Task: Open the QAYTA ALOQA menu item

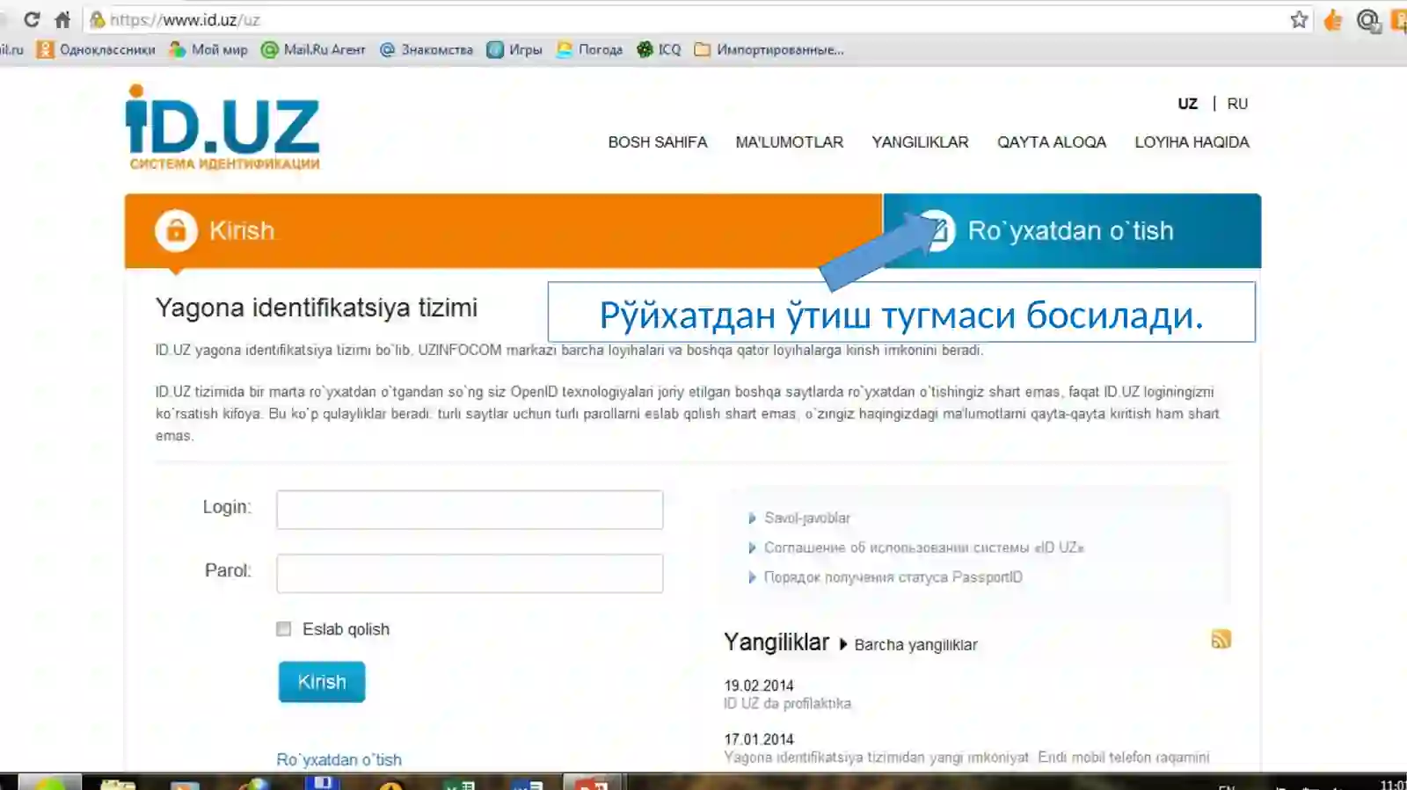Action: point(1051,142)
